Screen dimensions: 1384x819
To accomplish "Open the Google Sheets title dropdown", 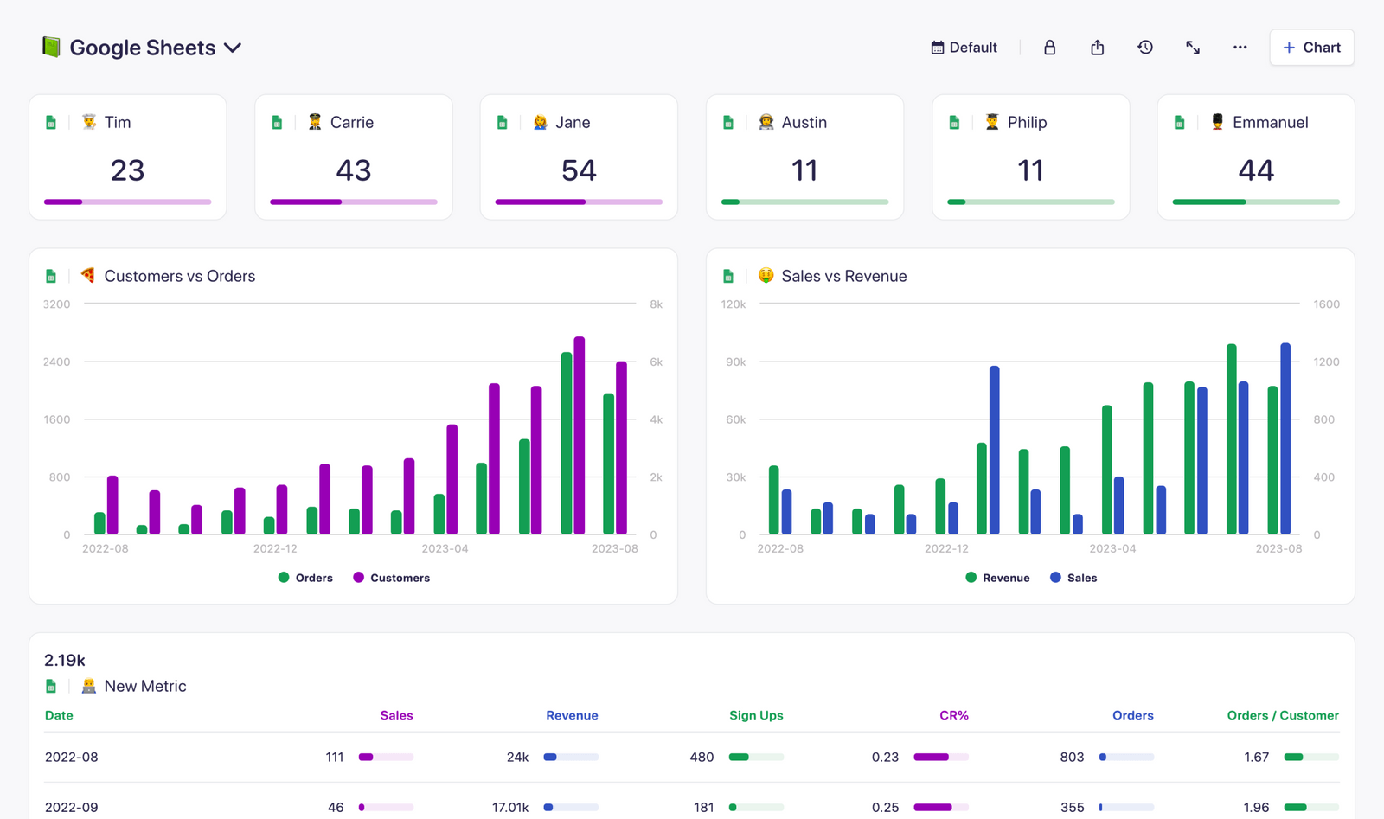I will (232, 48).
